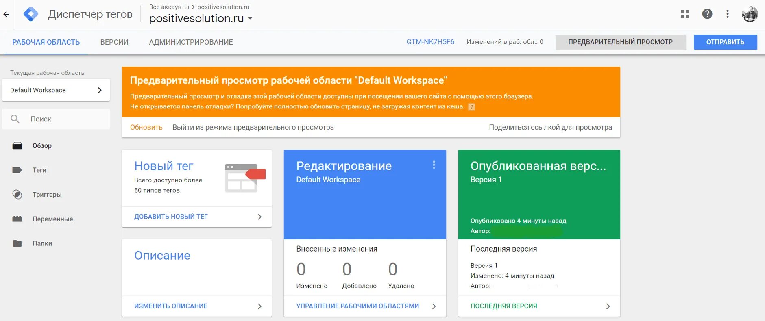Click the Триггеры circle icon

tap(17, 194)
